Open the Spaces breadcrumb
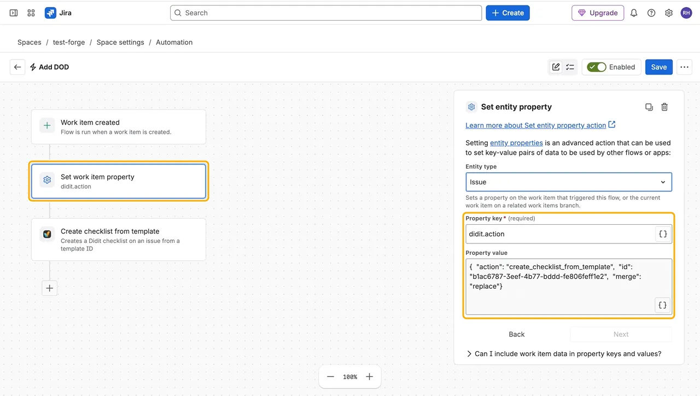 pyautogui.click(x=30, y=42)
